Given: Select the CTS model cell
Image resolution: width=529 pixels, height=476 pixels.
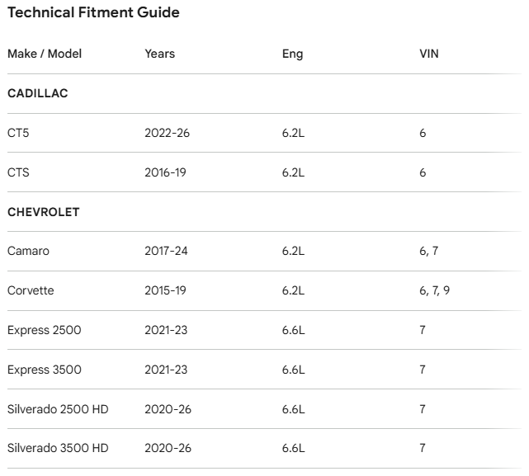Looking at the screenshot, I should (19, 172).
